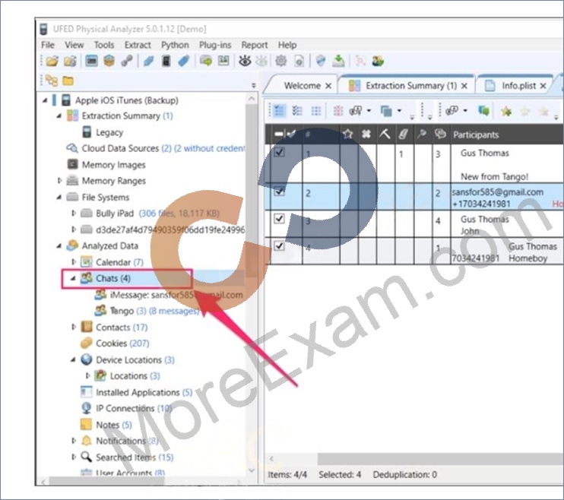The width and height of the screenshot is (564, 500).
Task: Click the horizontal scrollbar under chat table
Action: pos(413,459)
